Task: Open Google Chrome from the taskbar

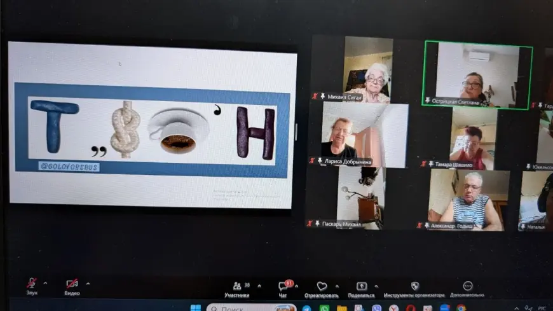Action: click(x=461, y=308)
